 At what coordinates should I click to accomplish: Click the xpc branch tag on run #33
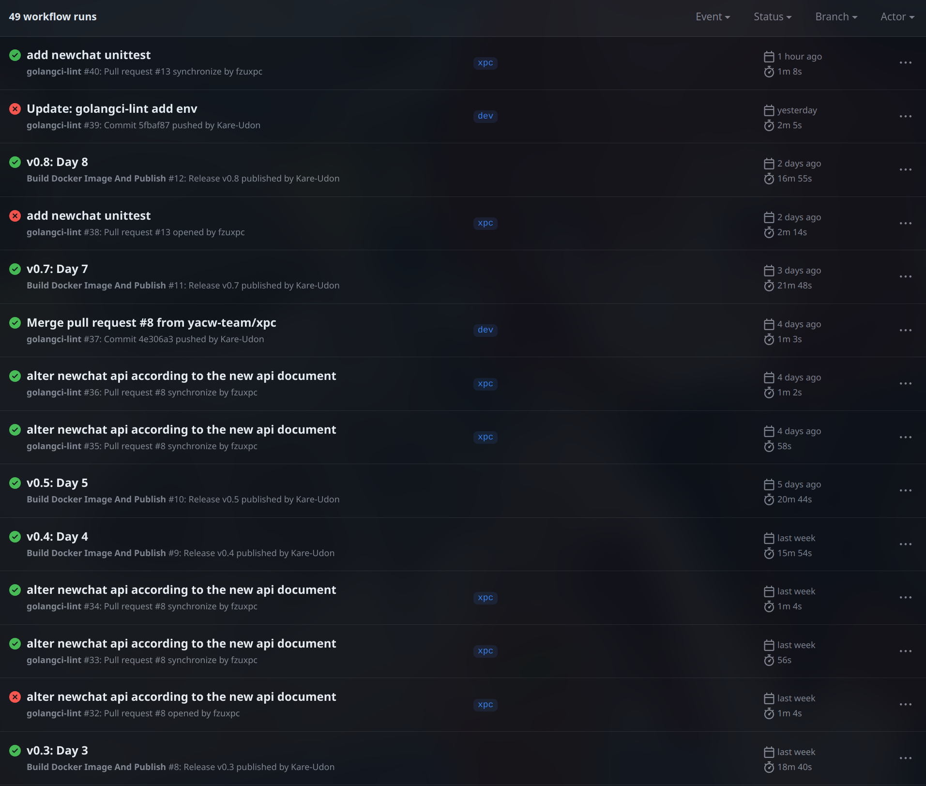point(485,651)
